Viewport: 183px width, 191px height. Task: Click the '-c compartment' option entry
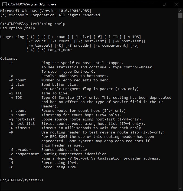click(x=24, y=154)
